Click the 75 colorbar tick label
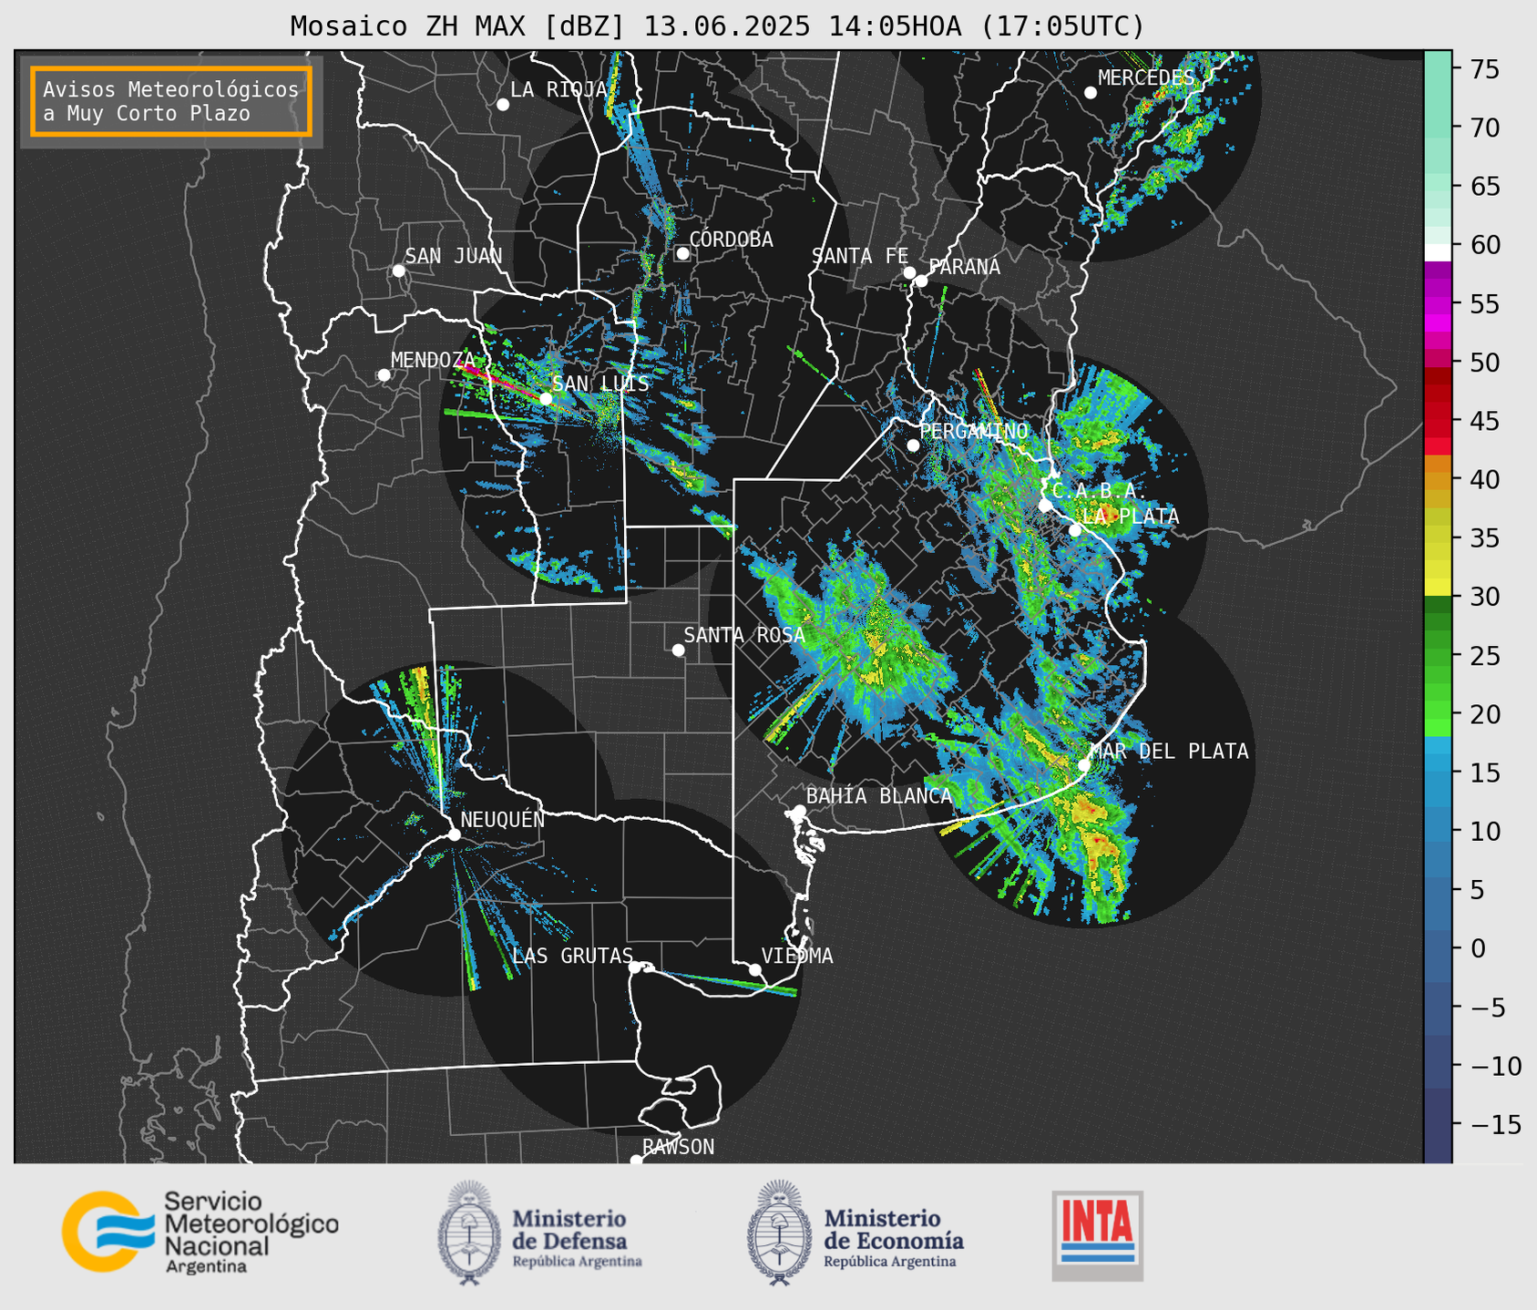This screenshot has width=1537, height=1310. coord(1485,69)
